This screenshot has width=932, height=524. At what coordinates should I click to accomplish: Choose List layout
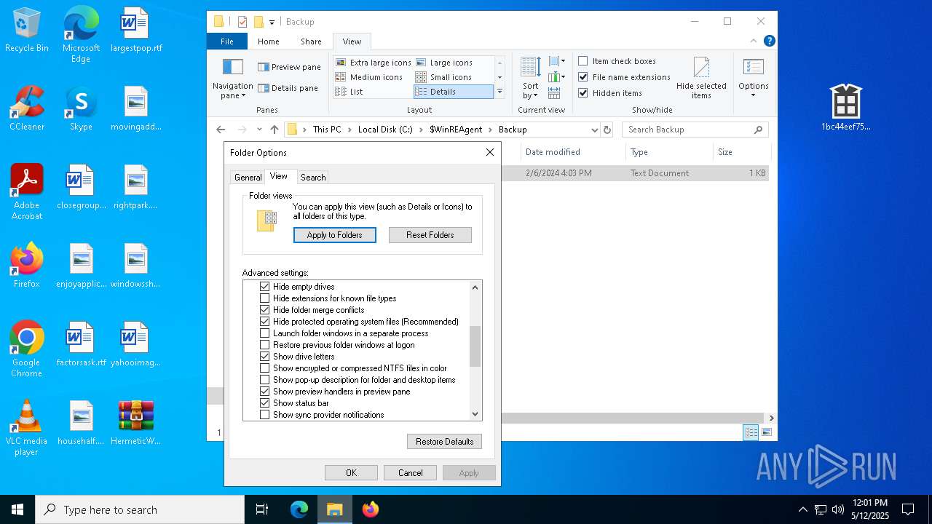[x=349, y=92]
